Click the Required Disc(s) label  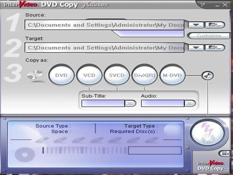click(x=134, y=132)
